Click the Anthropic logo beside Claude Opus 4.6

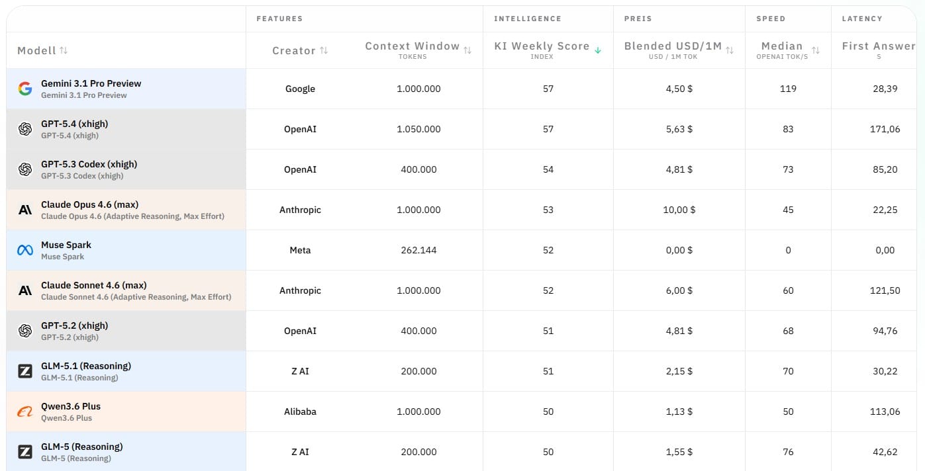(25, 210)
